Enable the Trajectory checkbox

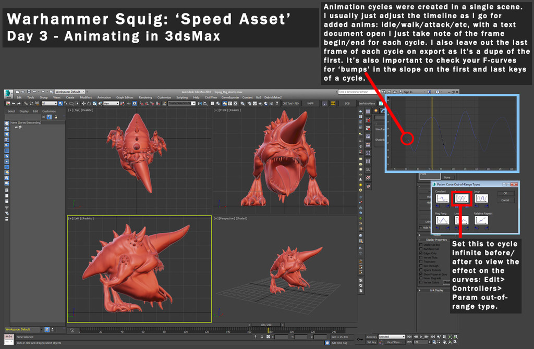point(421,261)
